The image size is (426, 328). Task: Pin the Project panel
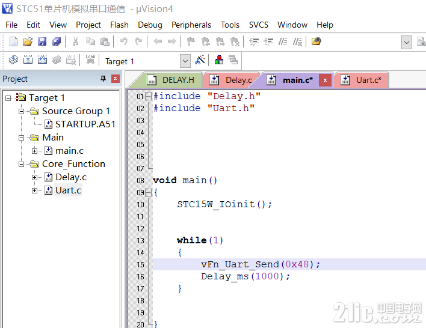(103, 79)
